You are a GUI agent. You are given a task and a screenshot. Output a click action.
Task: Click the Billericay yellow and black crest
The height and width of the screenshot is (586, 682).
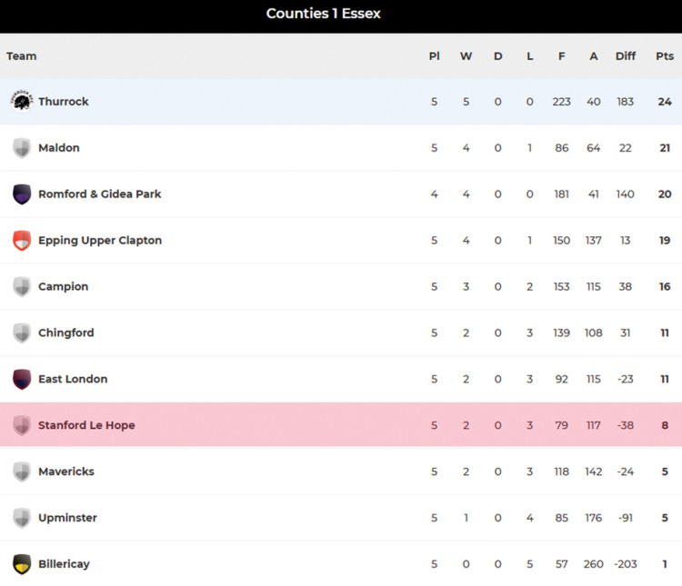click(x=22, y=564)
